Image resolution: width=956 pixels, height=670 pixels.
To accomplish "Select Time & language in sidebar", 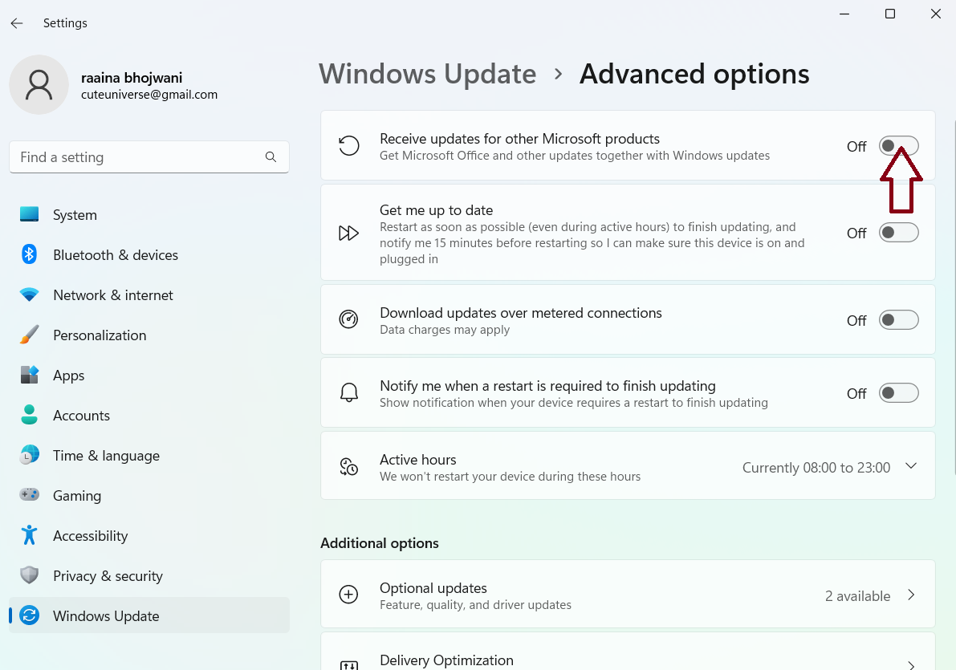I will pyautogui.click(x=106, y=456).
